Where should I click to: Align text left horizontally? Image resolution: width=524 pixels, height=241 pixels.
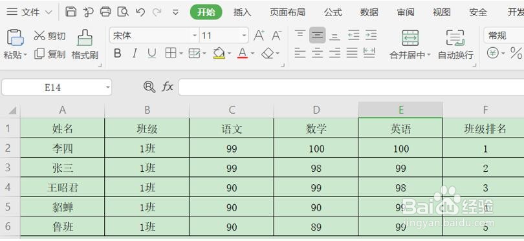pos(300,53)
